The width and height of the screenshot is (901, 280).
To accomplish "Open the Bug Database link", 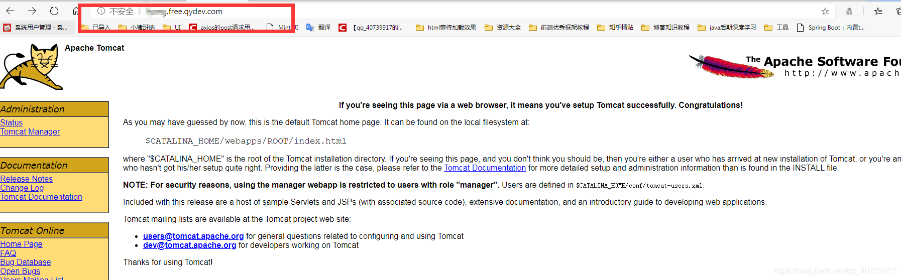I will pyautogui.click(x=26, y=262).
